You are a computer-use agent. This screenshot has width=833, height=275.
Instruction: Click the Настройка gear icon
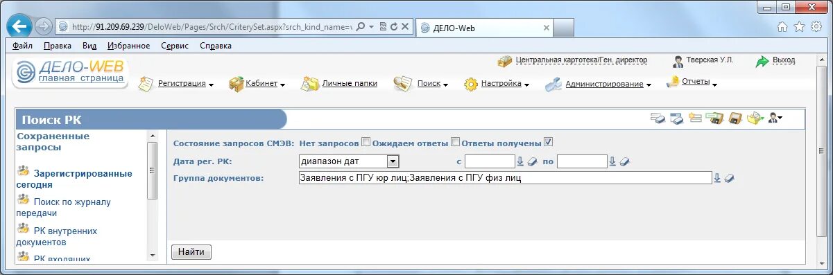click(471, 85)
